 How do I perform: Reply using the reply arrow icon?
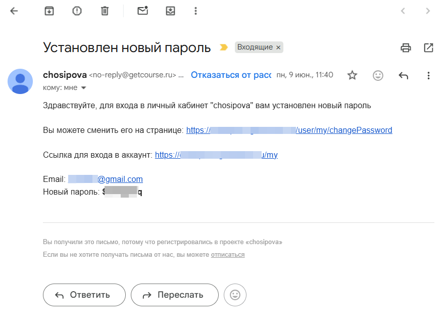pyautogui.click(x=403, y=75)
